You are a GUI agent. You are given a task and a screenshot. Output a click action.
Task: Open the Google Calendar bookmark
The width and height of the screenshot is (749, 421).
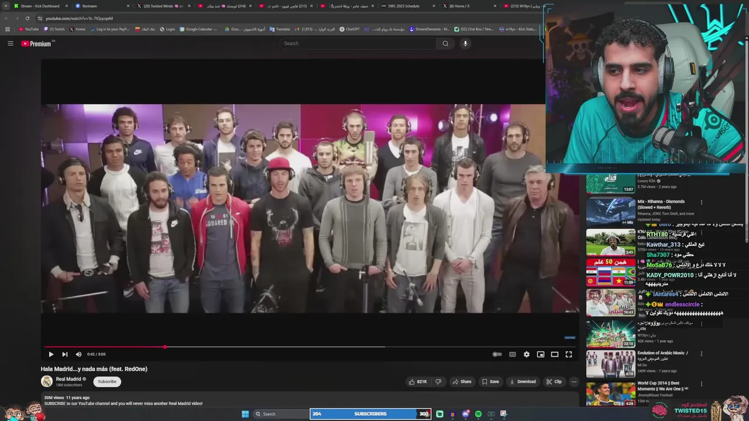click(198, 29)
